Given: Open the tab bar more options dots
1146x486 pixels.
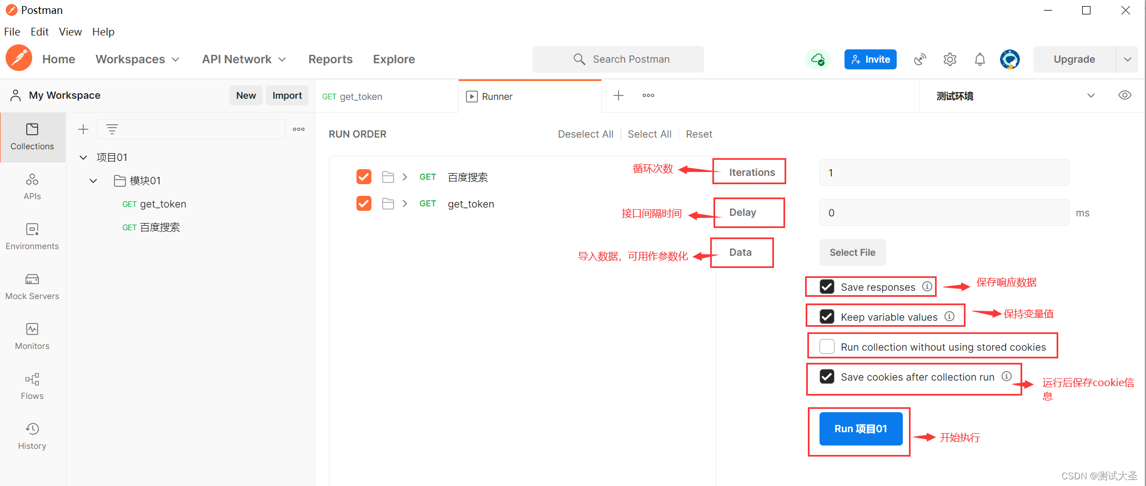Looking at the screenshot, I should coord(649,95).
